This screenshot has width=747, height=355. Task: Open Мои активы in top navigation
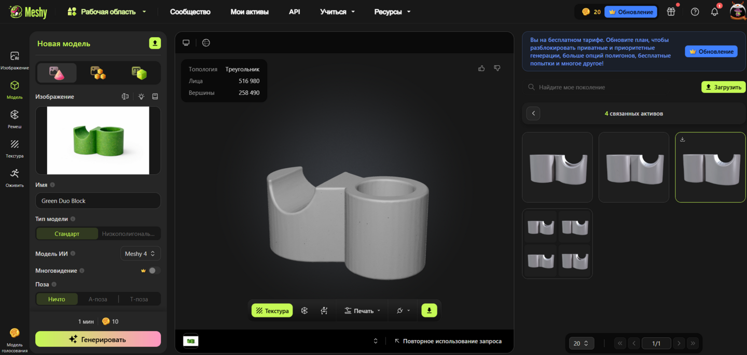(250, 11)
